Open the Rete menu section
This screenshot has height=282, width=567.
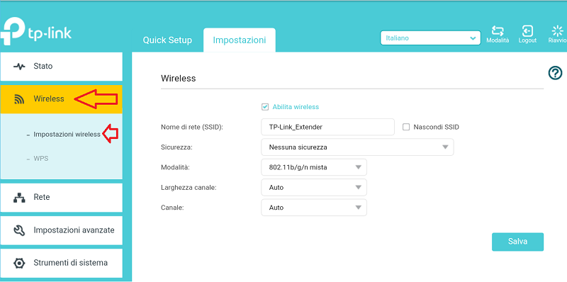(62, 198)
